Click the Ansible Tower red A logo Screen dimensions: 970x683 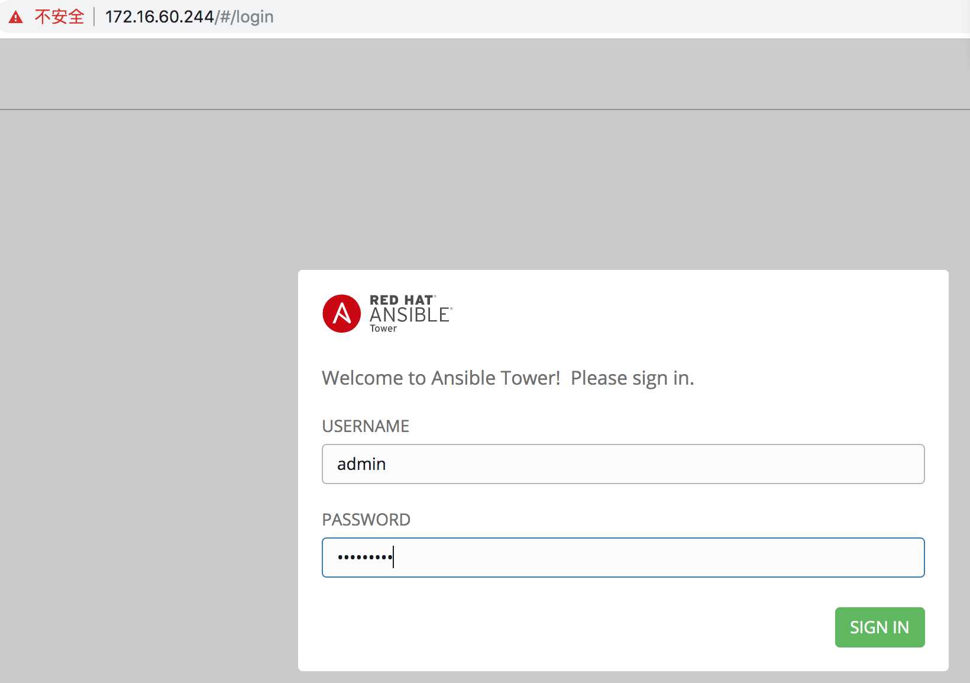click(341, 314)
